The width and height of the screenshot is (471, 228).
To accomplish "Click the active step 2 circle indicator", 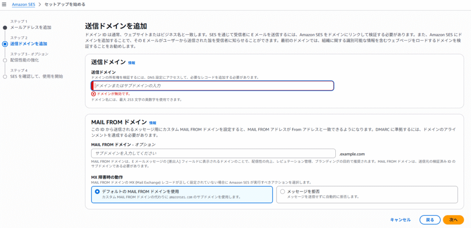I will (5, 44).
